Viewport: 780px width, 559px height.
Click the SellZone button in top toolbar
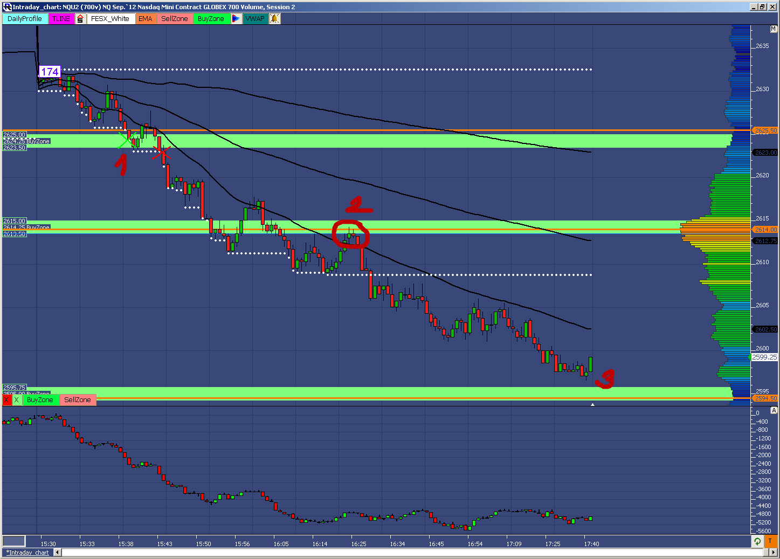point(175,18)
